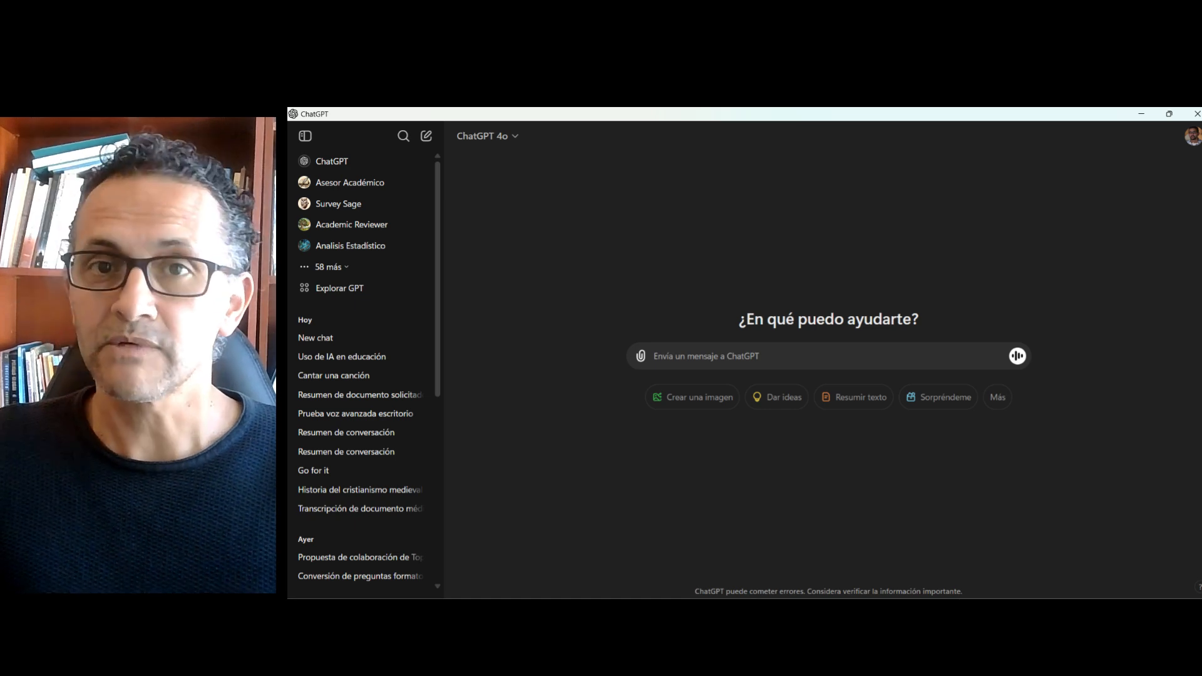Start voice mode with waveform button

click(x=1017, y=356)
